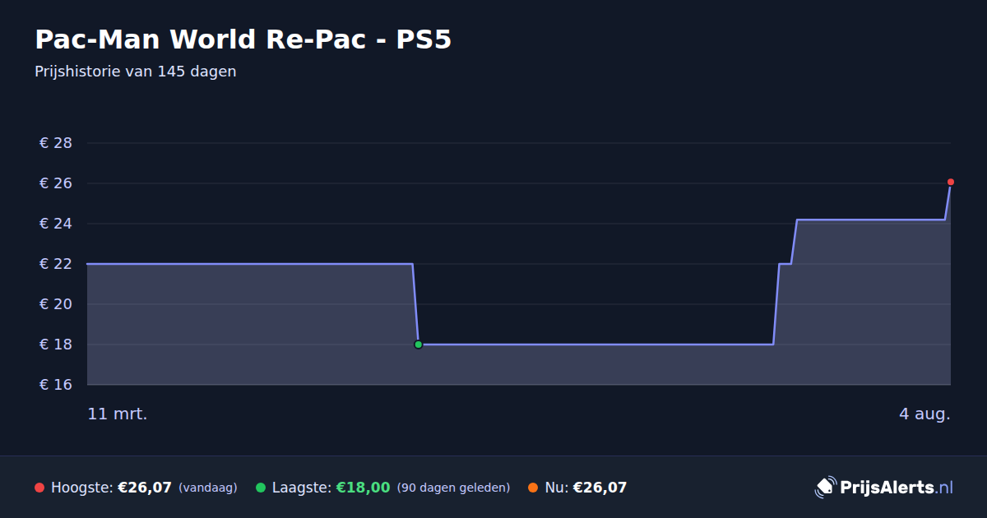Click the € 24 axis label

click(56, 224)
